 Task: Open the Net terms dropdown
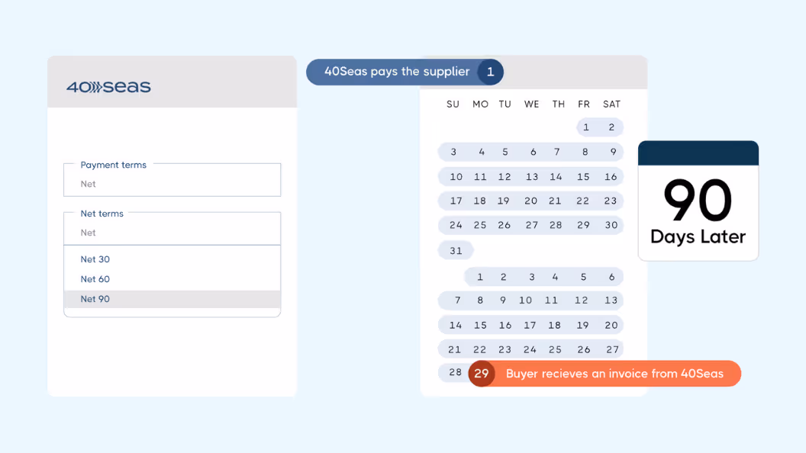[172, 229]
